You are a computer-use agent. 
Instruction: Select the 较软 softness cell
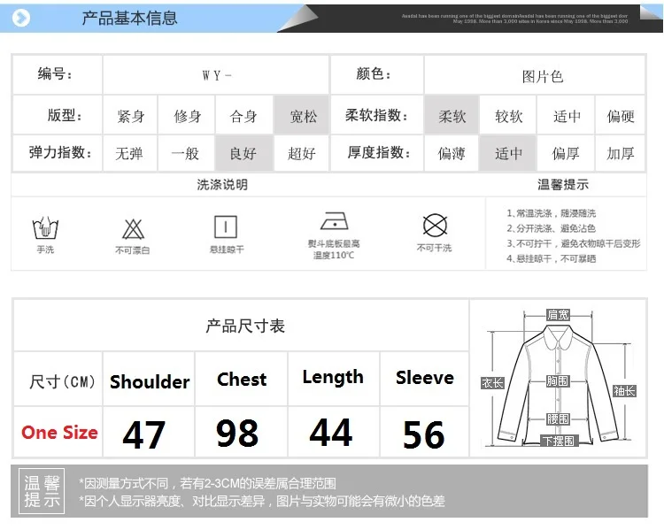(x=508, y=116)
